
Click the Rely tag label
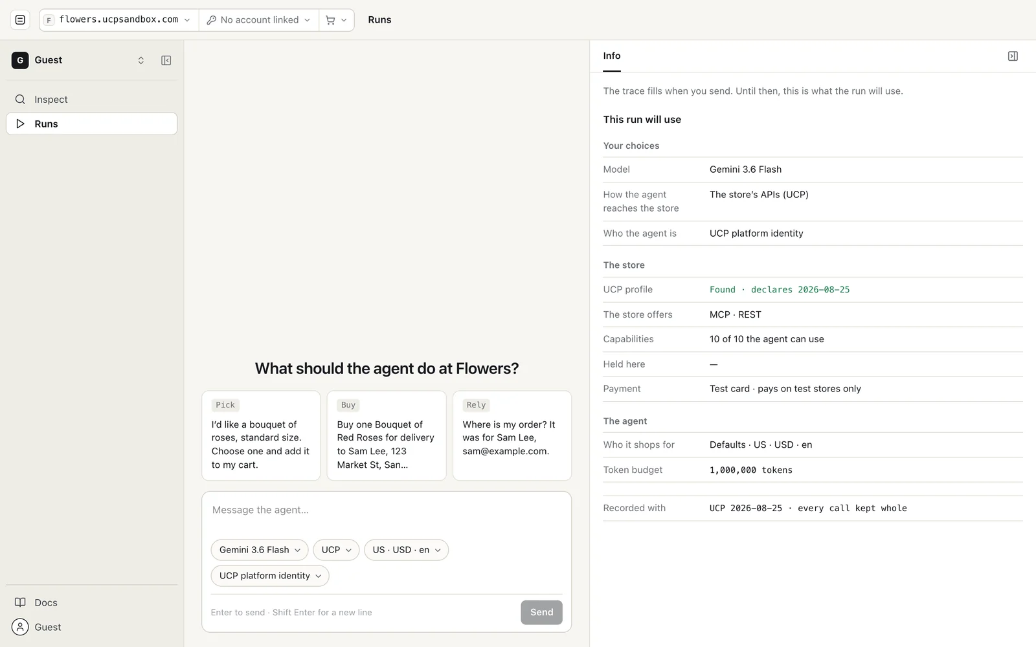click(x=476, y=405)
